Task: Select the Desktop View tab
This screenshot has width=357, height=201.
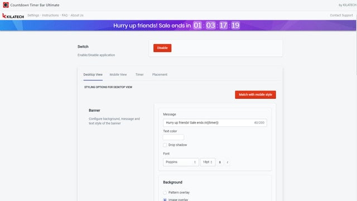Action: pos(93,74)
